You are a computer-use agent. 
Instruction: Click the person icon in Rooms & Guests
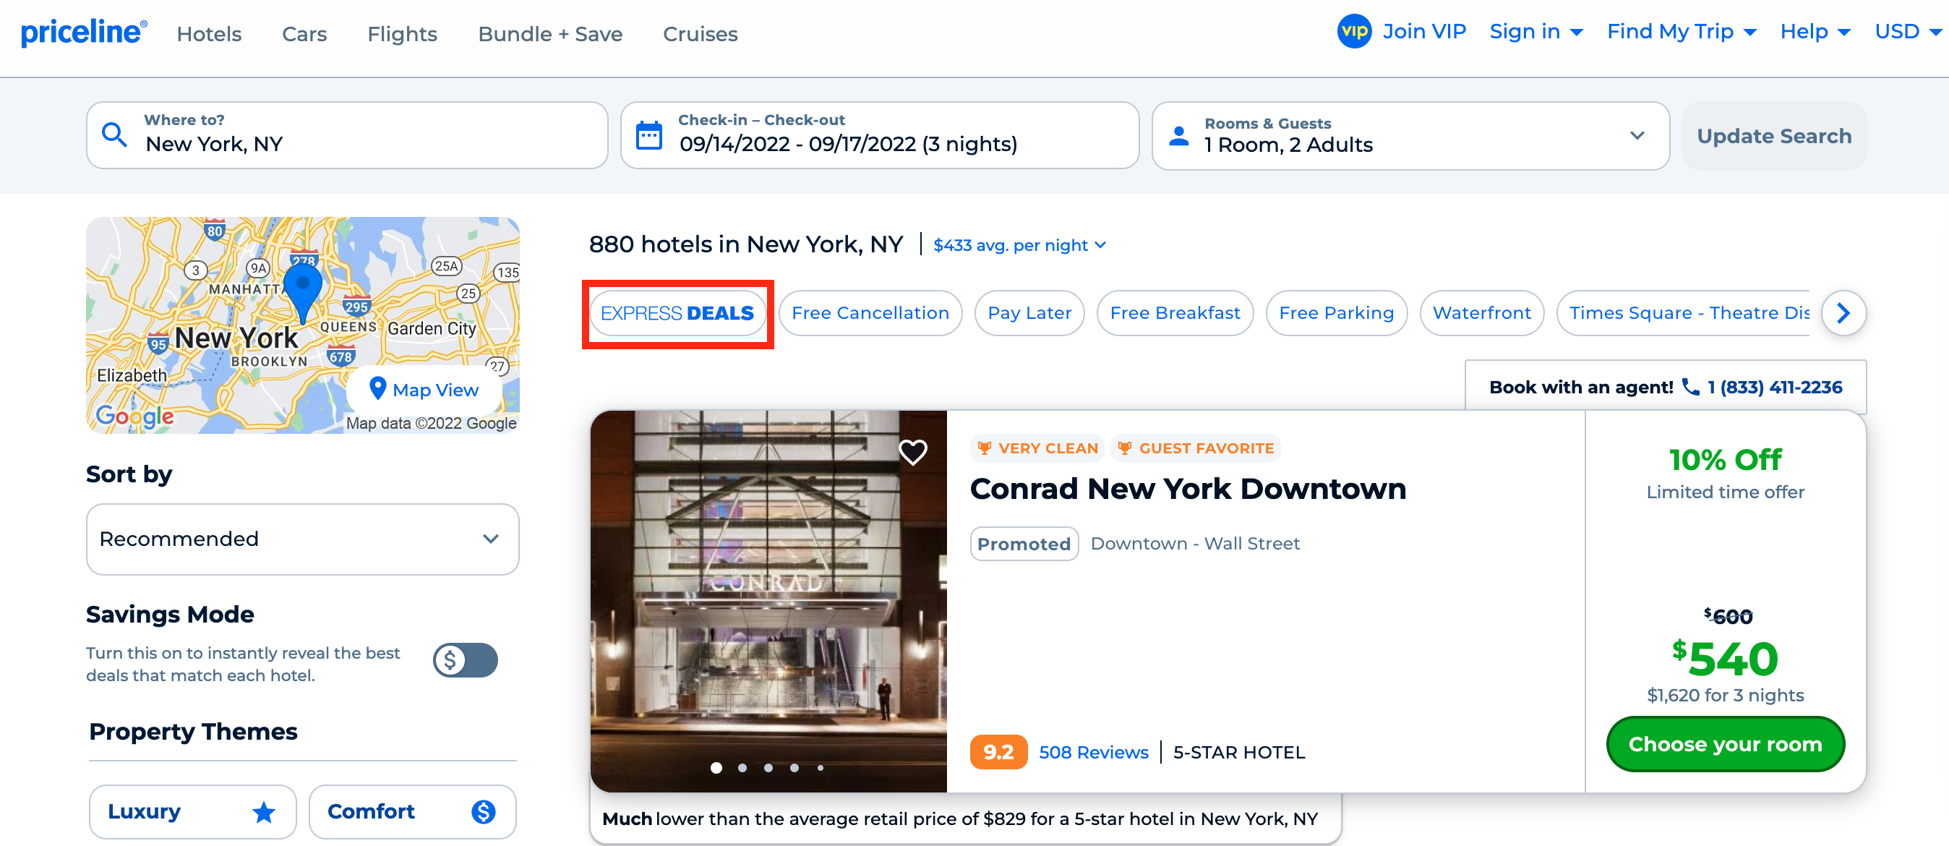click(1179, 135)
